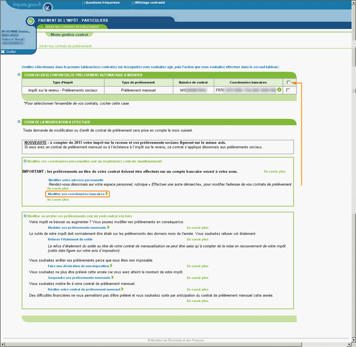
Task: Click the info icon beside Impots.gouv.fr logo
Action: 47,8
